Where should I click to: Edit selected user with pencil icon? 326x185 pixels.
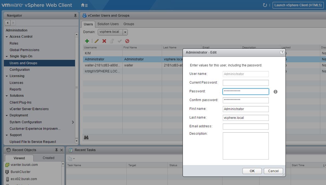tap(96, 41)
